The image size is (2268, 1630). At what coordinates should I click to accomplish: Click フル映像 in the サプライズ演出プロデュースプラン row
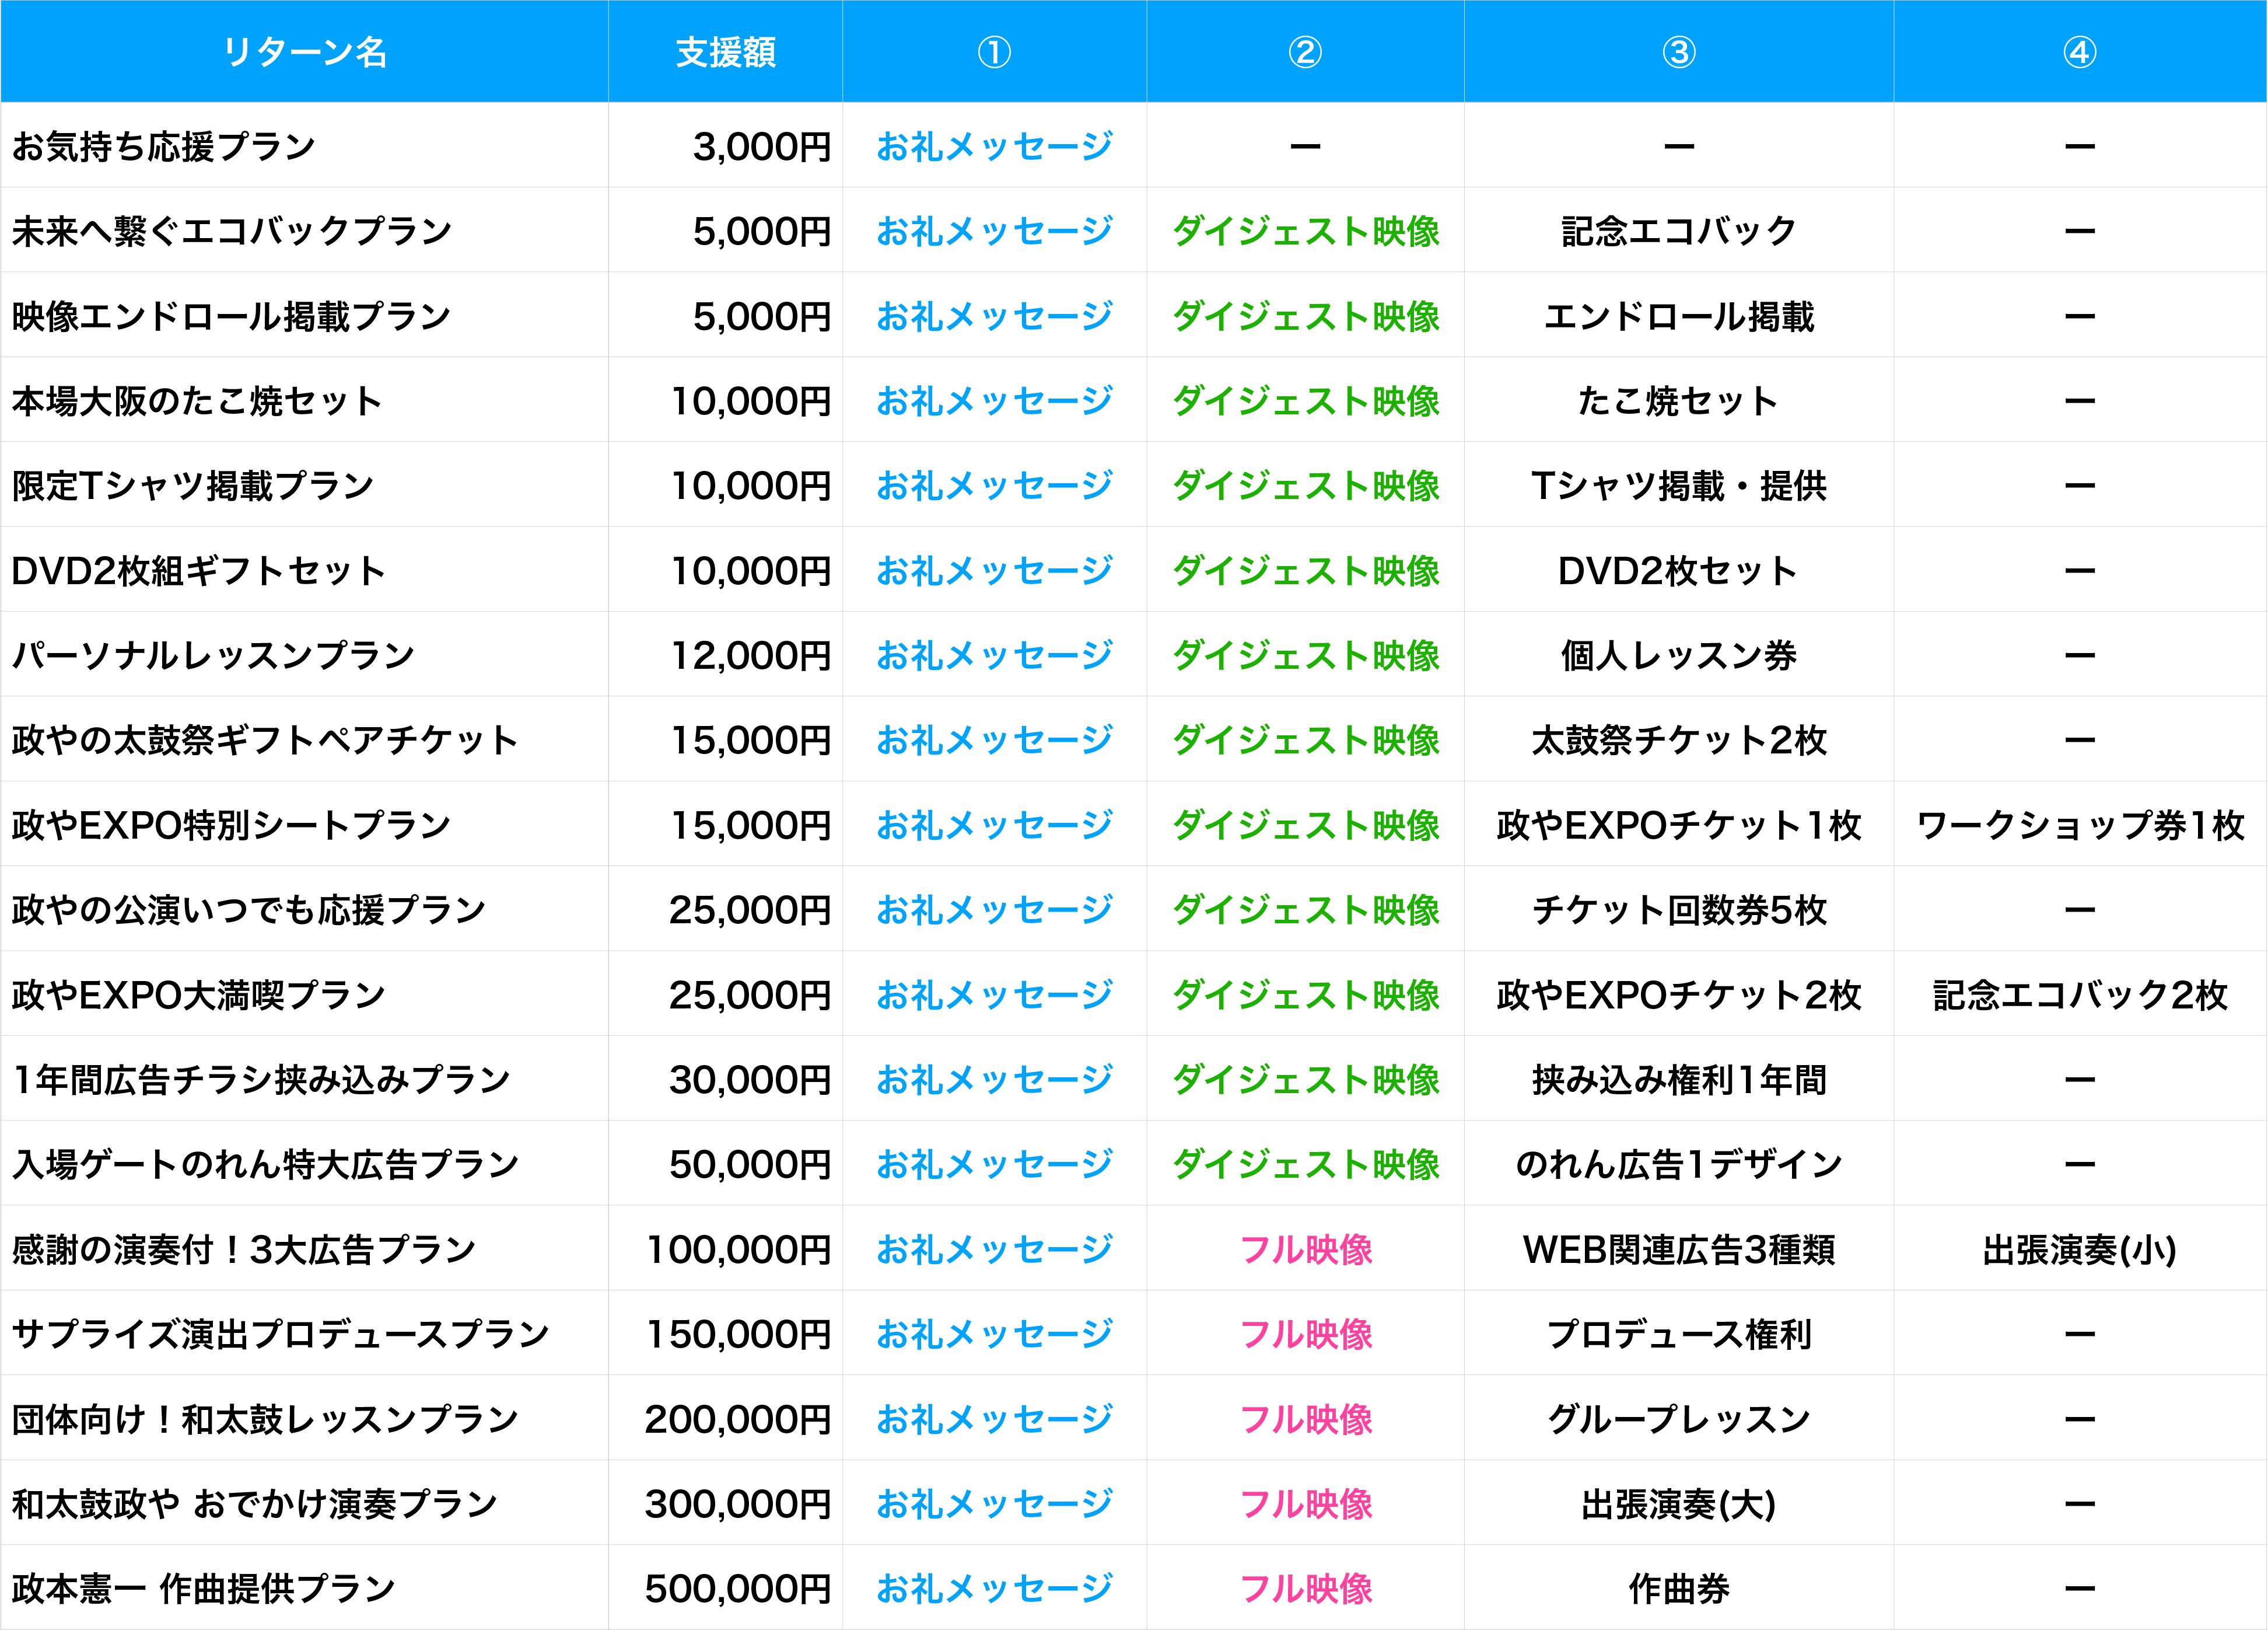(1305, 1334)
